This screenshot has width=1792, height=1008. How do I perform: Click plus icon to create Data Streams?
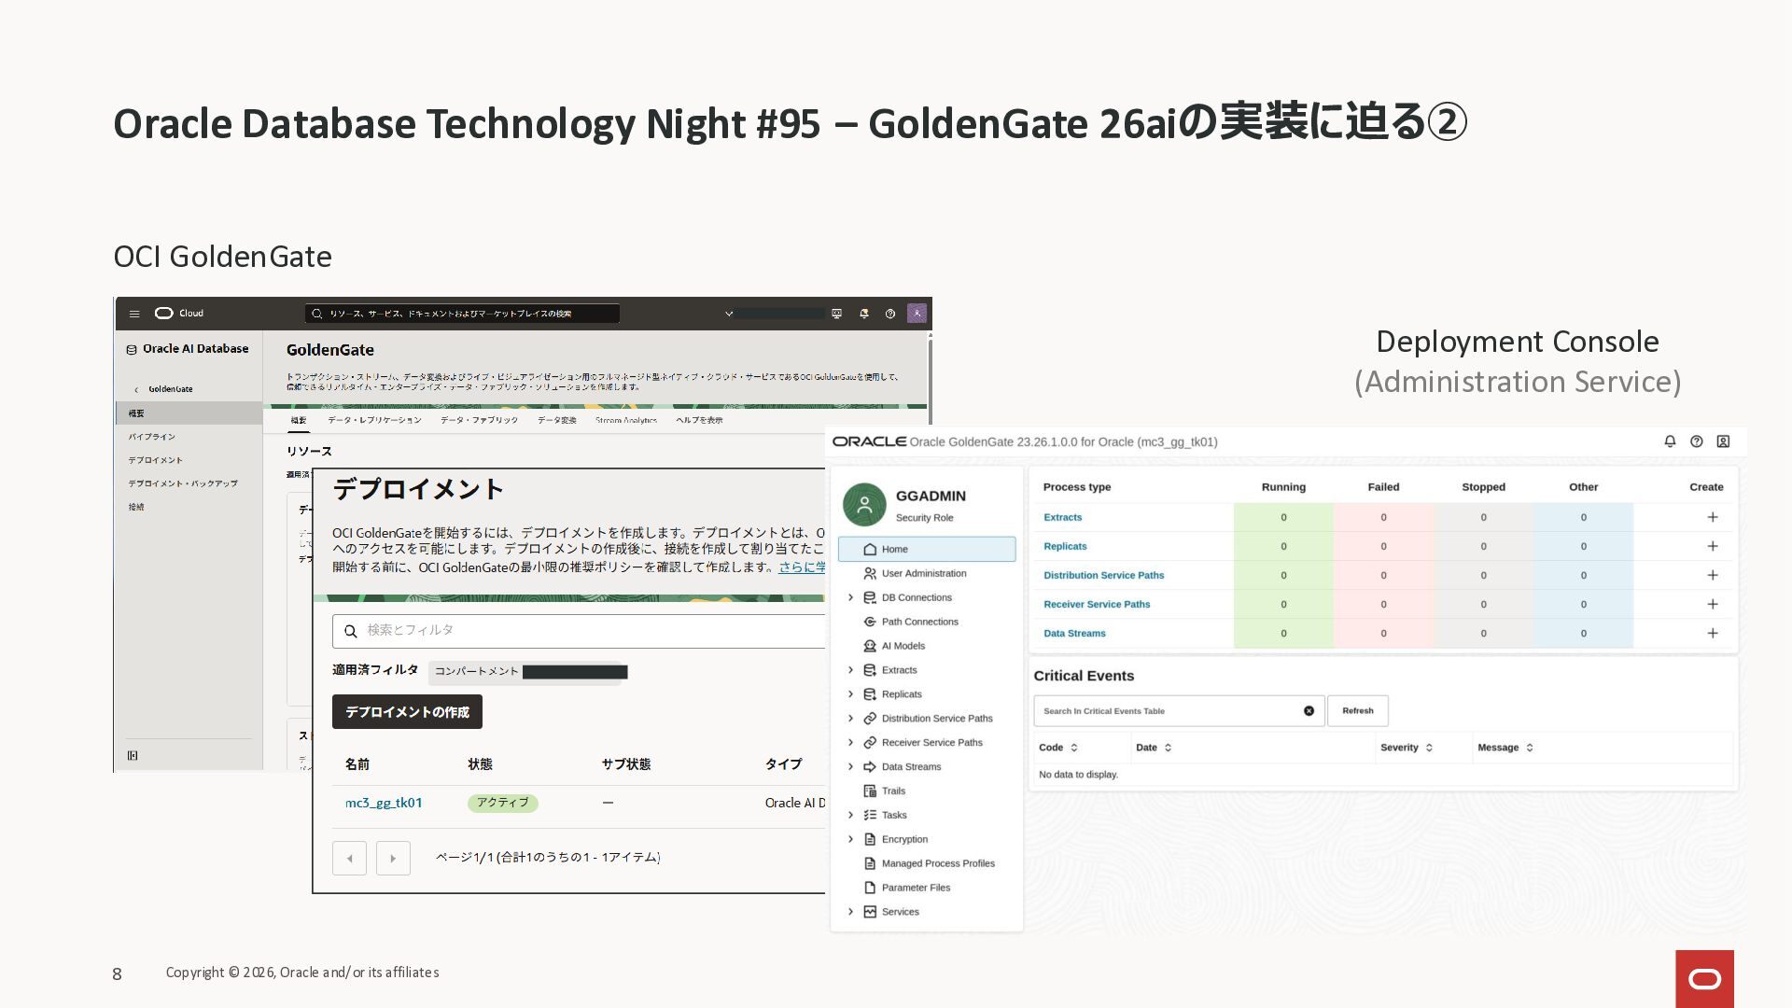1713,634
